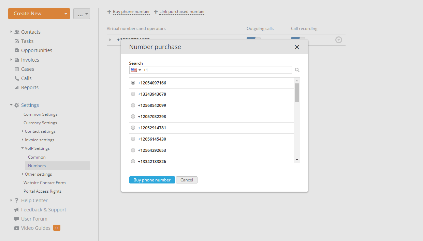Go to Common under VoIP Settings
The width and height of the screenshot is (423, 241).
pyautogui.click(x=36, y=157)
